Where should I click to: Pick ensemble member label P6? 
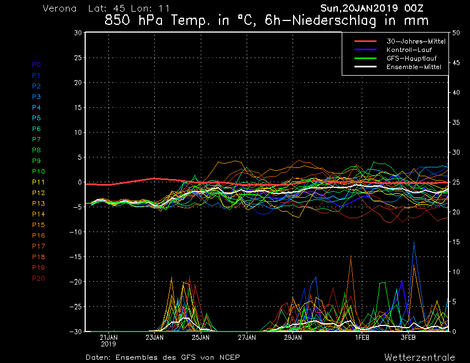pyautogui.click(x=36, y=129)
